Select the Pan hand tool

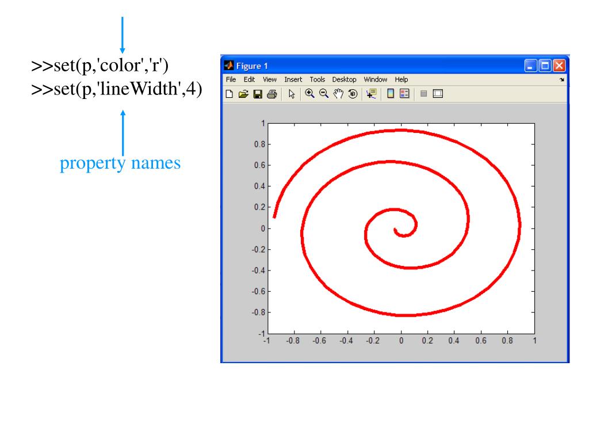click(338, 94)
